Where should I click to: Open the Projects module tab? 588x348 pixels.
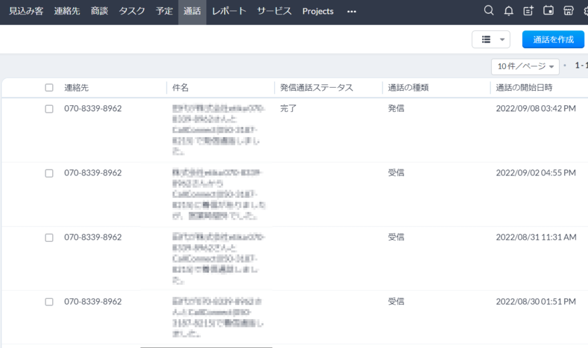318,11
